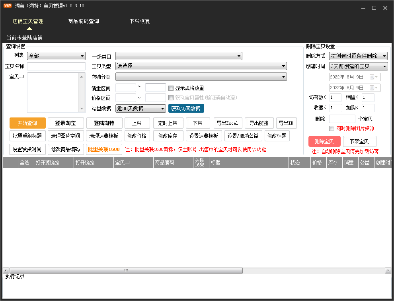The image size is (394, 301).
Task: Enable the 显示规格数量 checkbox
Action: coord(171,88)
